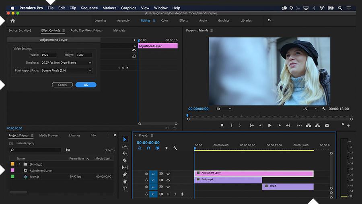
Task: Select the Hand tool
Action: click(x=125, y=182)
